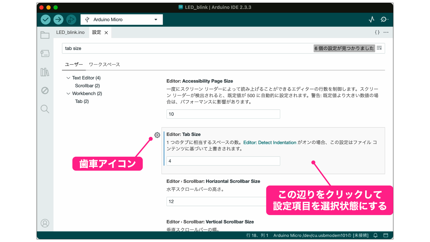430x242 pixels.
Task: Open the Serial Monitor icon
Action: coord(384,19)
